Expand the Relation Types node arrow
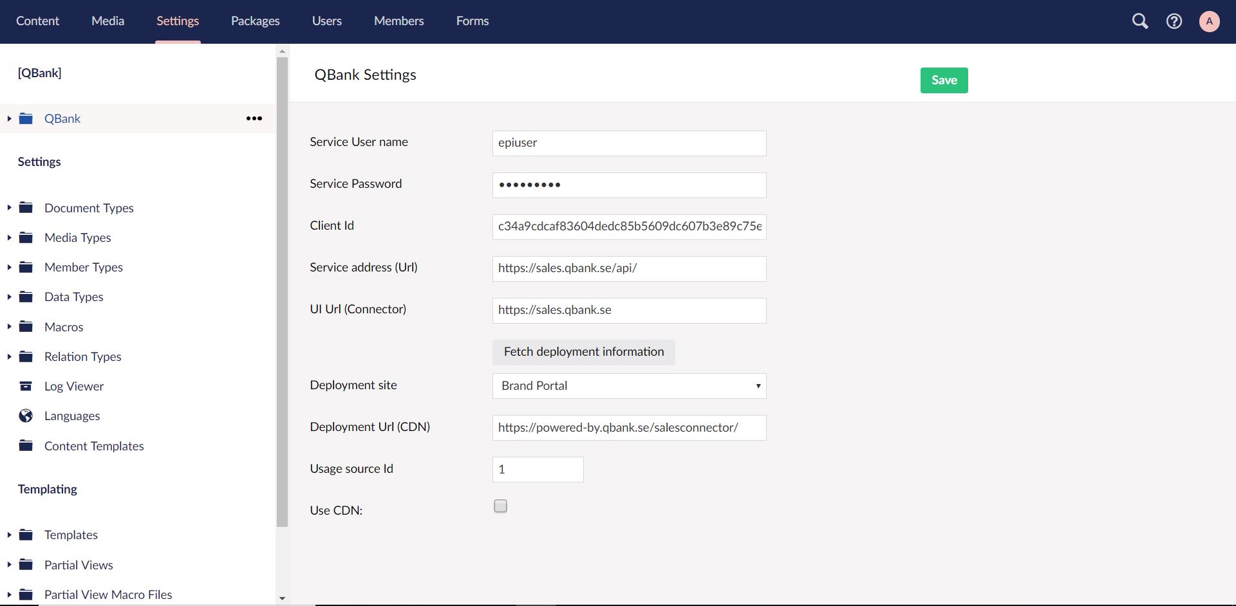The image size is (1236, 606). click(x=9, y=356)
